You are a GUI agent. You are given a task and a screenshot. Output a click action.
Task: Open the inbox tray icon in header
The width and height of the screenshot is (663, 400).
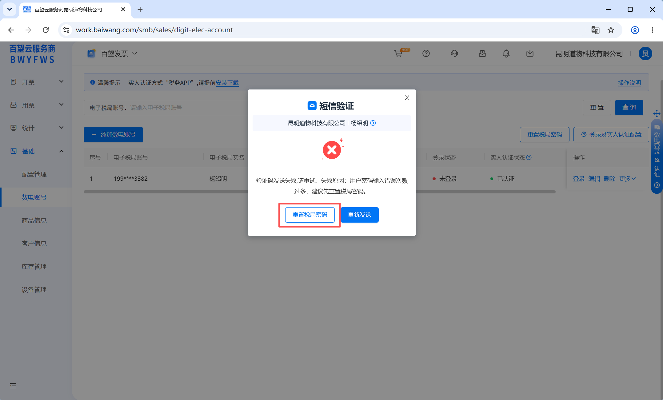[x=482, y=53]
